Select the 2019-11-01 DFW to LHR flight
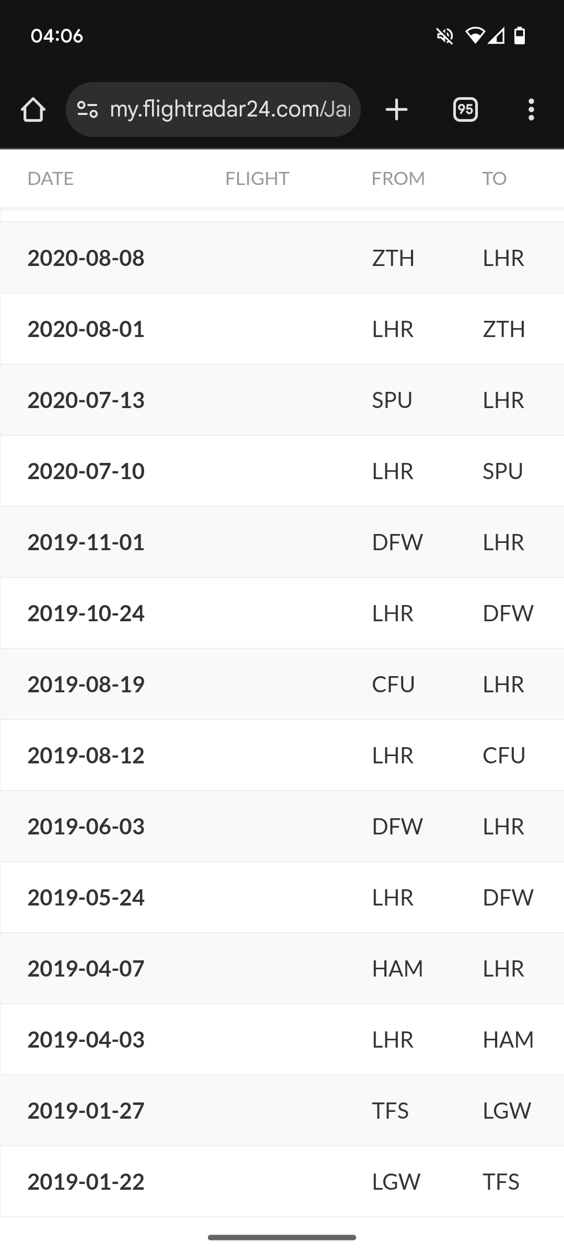564x1254 pixels. coord(282,542)
